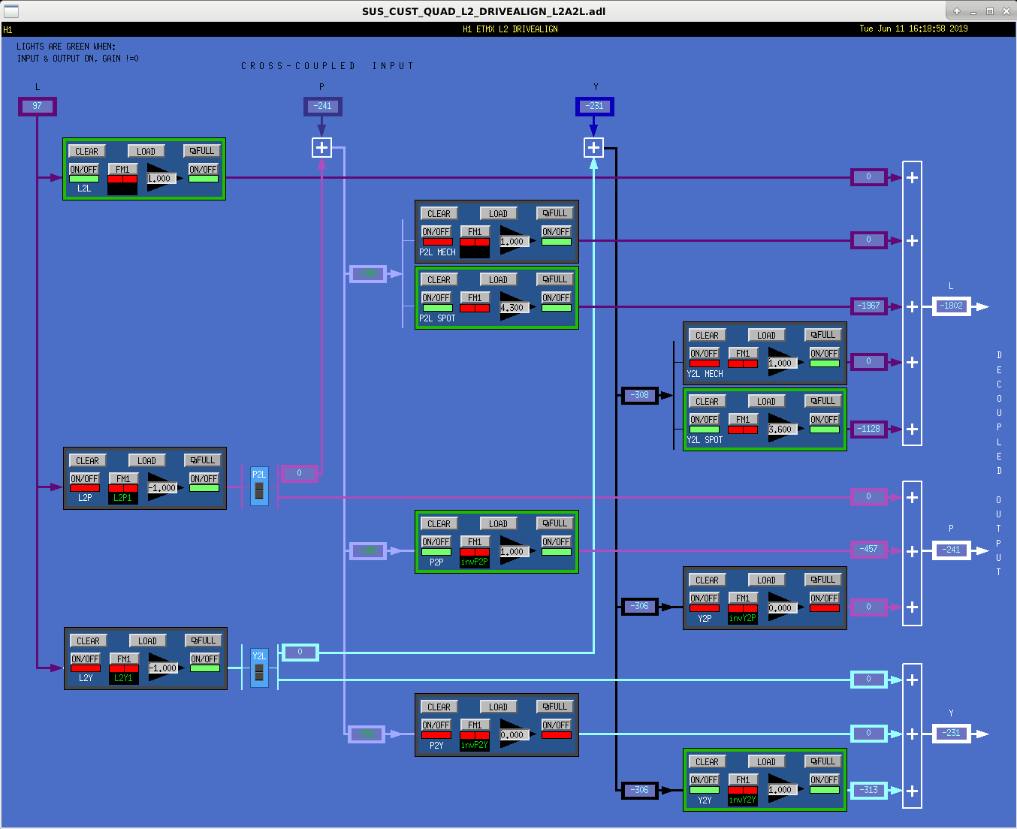The width and height of the screenshot is (1017, 829).
Task: Toggle the P2L SPOT output ON/OFF
Action: [556, 298]
